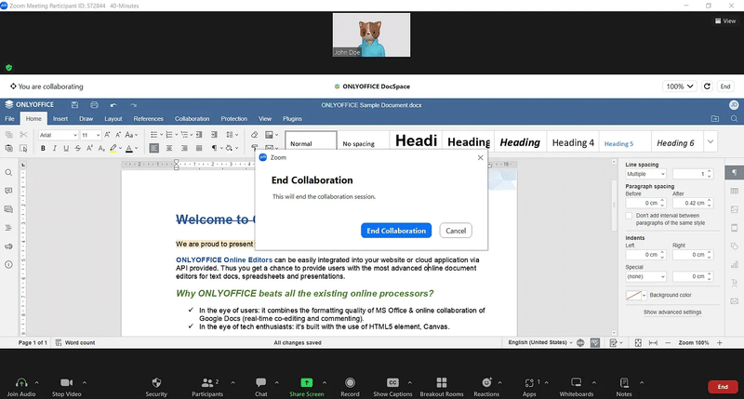Click fit to page icon in status bar
Screen dimensions: 744x399
638,342
